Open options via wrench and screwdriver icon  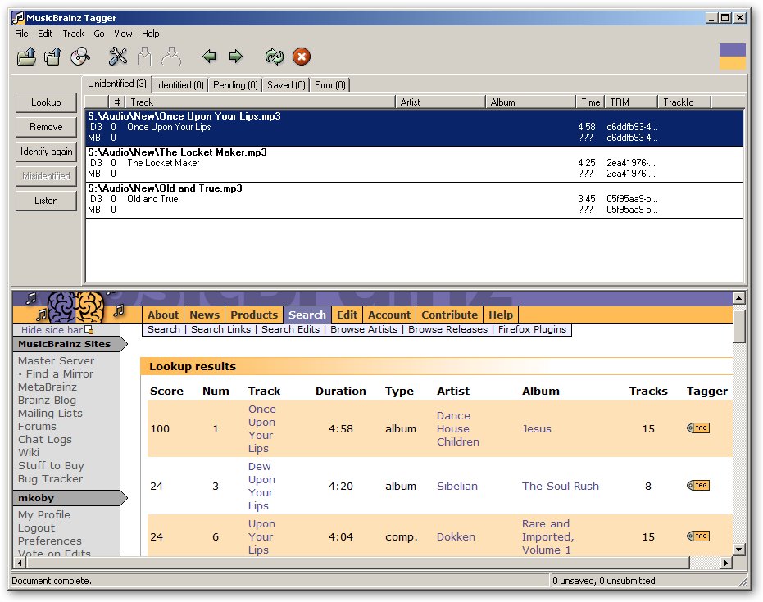coord(119,57)
